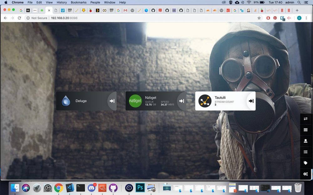Image resolution: width=313 pixels, height=195 pixels.
Task: Click the red Opera-style O extension icon
Action: (268, 18)
